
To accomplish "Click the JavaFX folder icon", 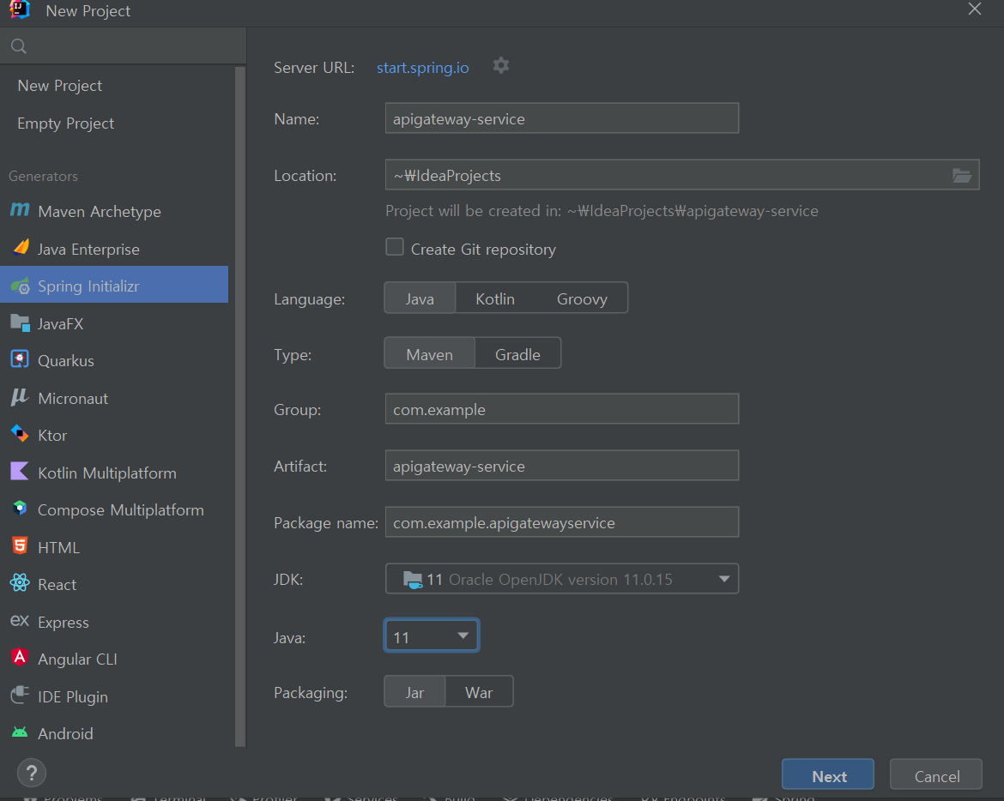I will point(21,323).
